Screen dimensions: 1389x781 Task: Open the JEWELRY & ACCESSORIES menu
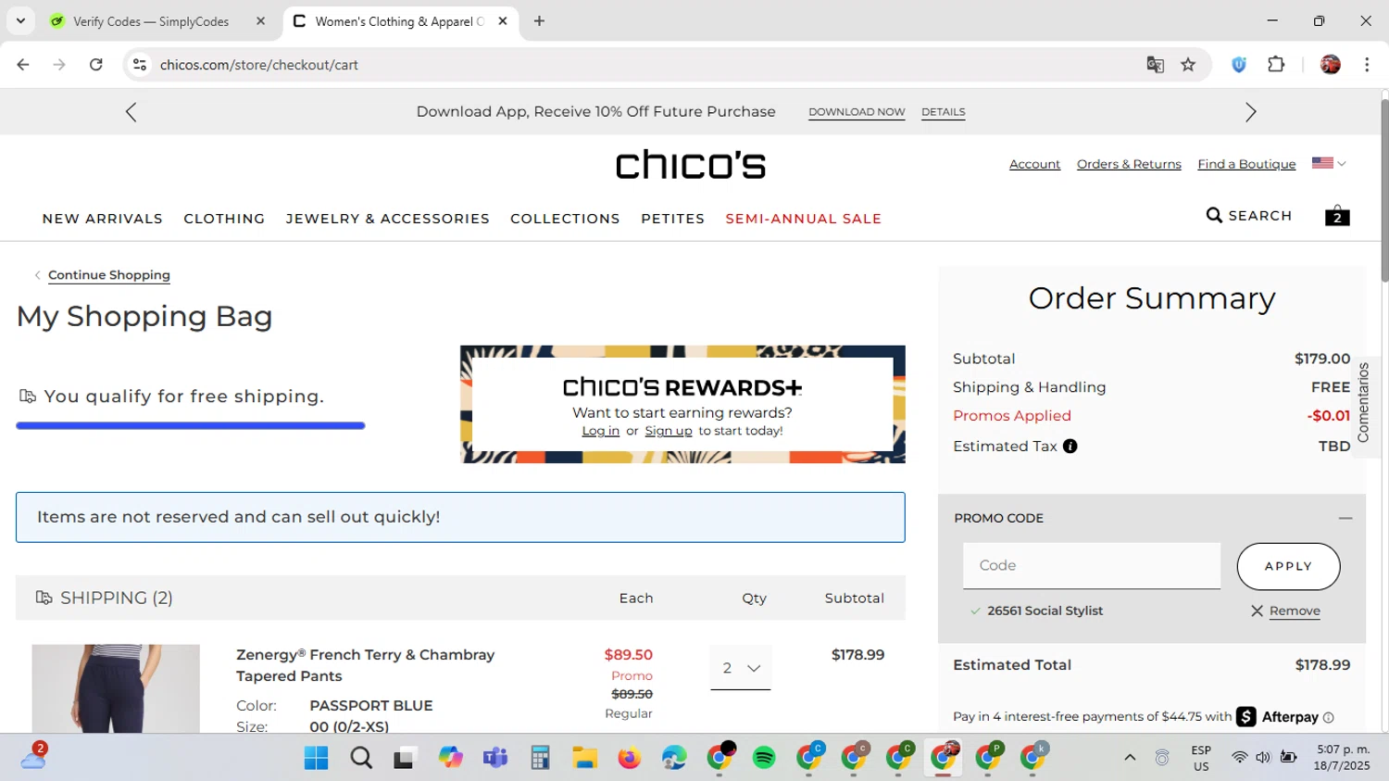[388, 219]
